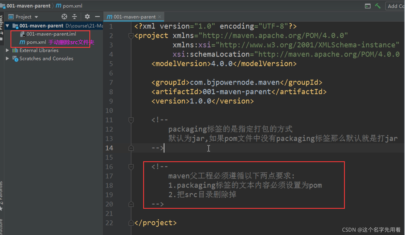Click the xmlns:xsi attribute line
405x235 pixels.
(286, 45)
